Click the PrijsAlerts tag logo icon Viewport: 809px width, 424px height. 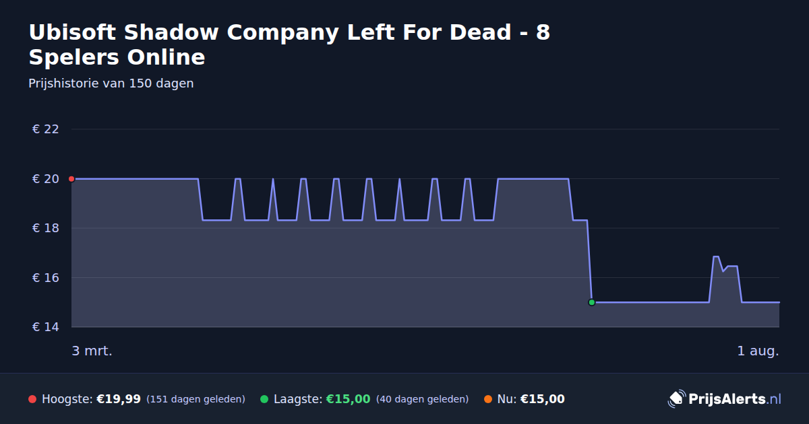click(676, 399)
